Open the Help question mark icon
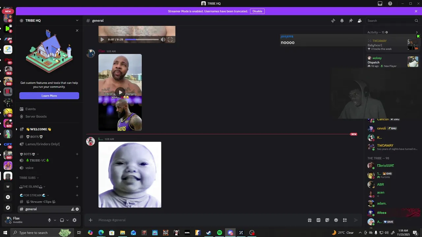Viewport: 422px width, 237px height. (390, 3)
